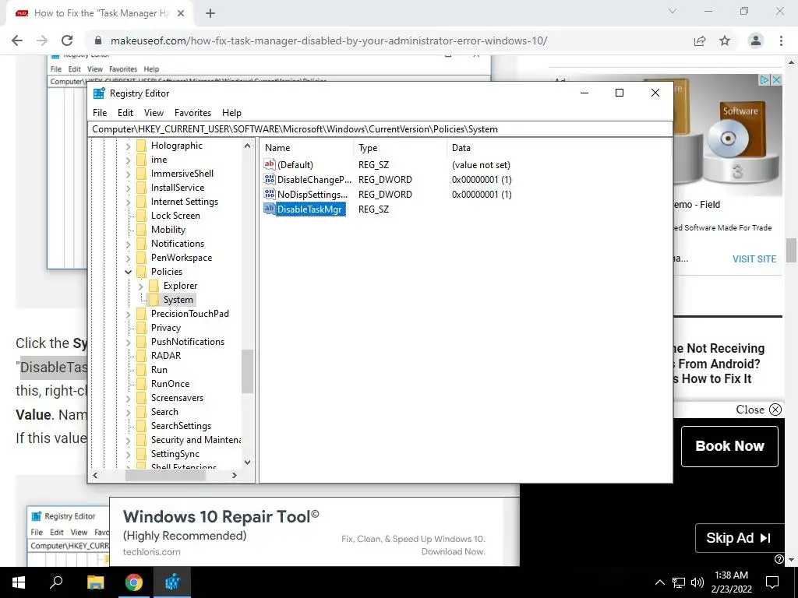Click the AdChoices info icon
Screen dimensions: 798x598
point(764,80)
